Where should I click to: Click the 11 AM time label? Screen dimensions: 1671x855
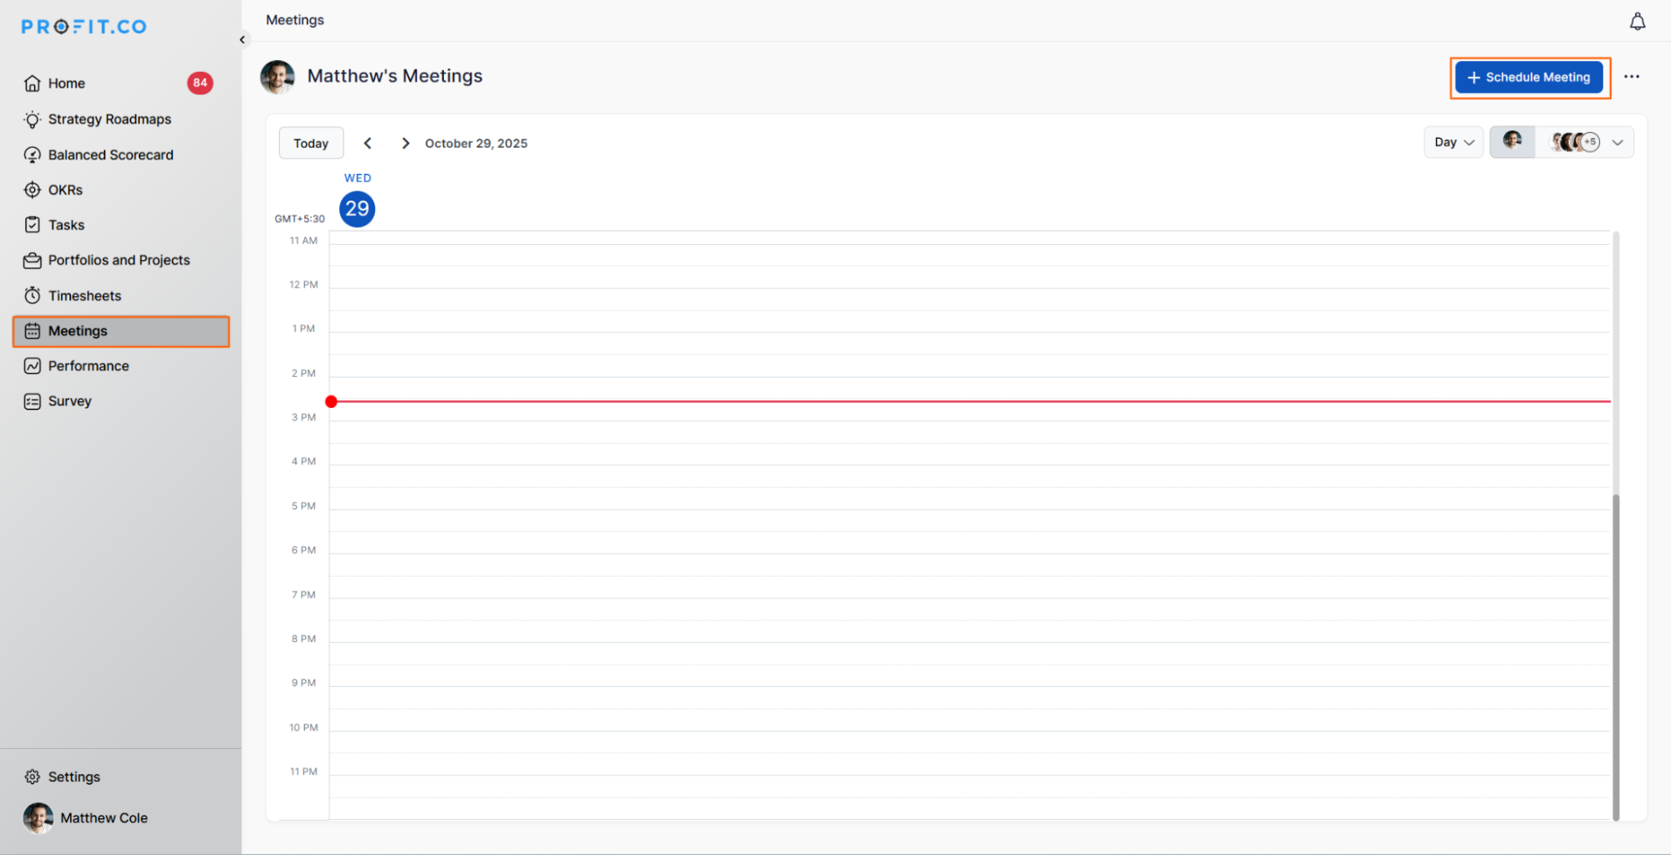coord(303,241)
